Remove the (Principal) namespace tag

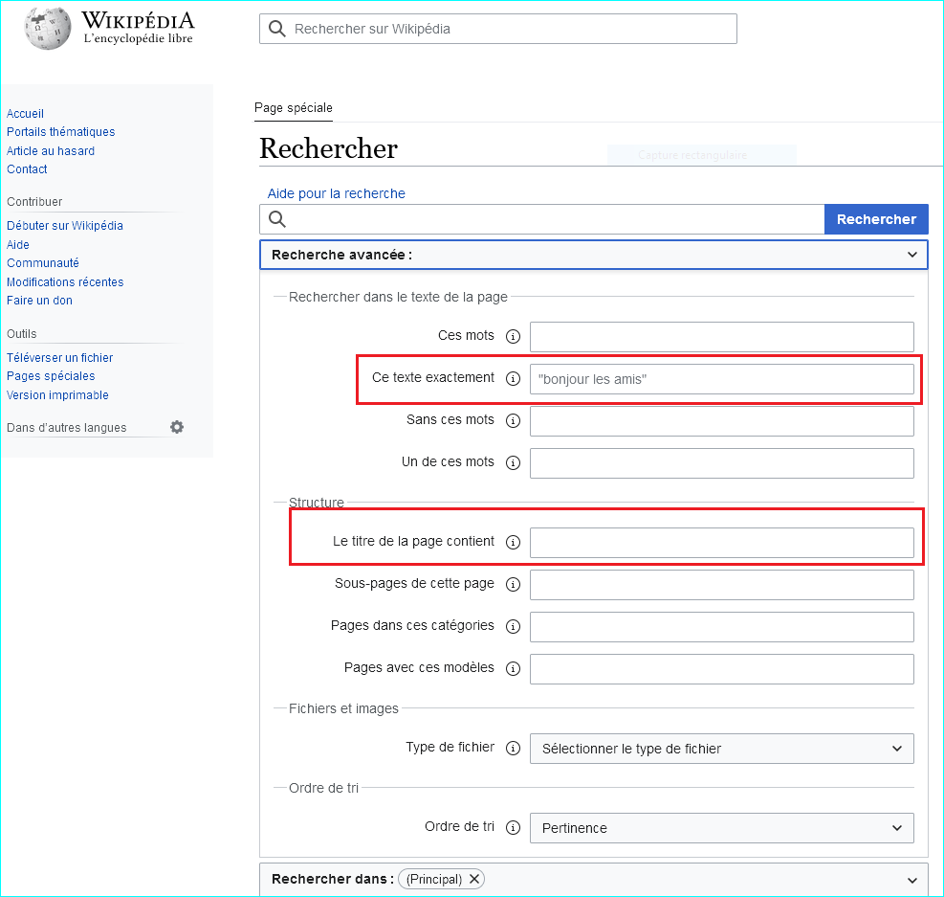point(474,879)
